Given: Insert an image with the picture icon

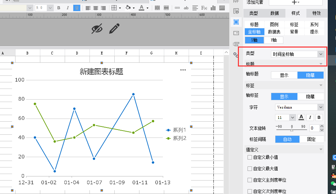Looking at the screenshot, I should click(222, 8).
